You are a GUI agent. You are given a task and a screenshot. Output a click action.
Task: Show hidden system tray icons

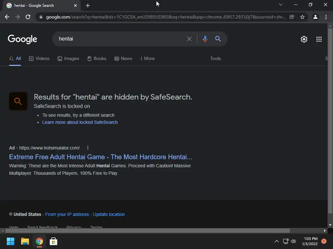[x=276, y=241]
